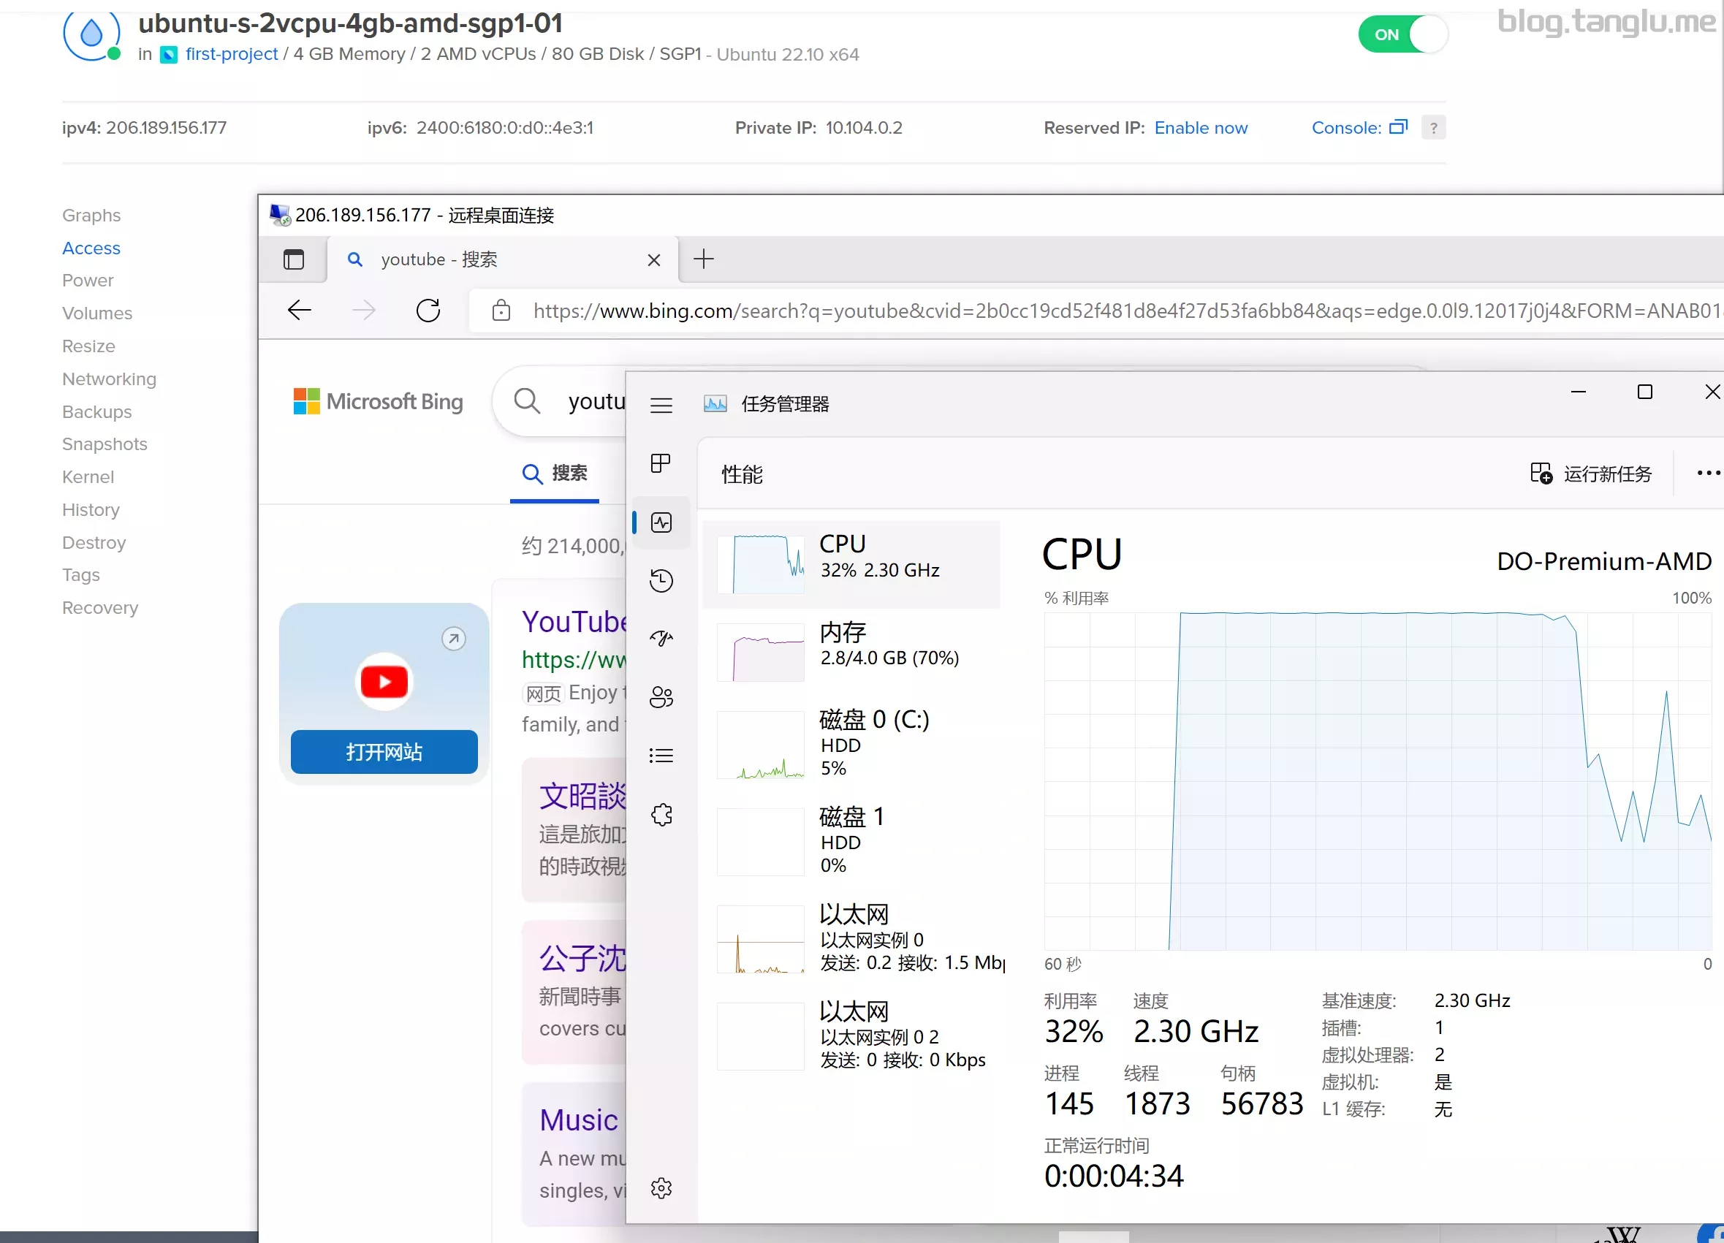The height and width of the screenshot is (1243, 1724).
Task: Select 磁盘 0 (C:) performance item
Action: (851, 745)
